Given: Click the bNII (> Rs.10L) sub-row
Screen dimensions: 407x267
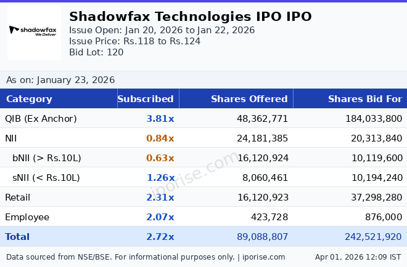Looking at the screenshot, I should click(46, 158).
